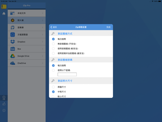The width and height of the screenshot is (162, 122).
Task: Click key icon beside 默認壓縮密碼
Action: coord(53,60)
